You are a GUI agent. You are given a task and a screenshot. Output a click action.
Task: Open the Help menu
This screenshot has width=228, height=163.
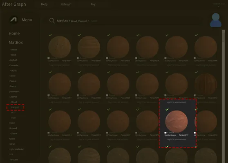[x=44, y=4]
